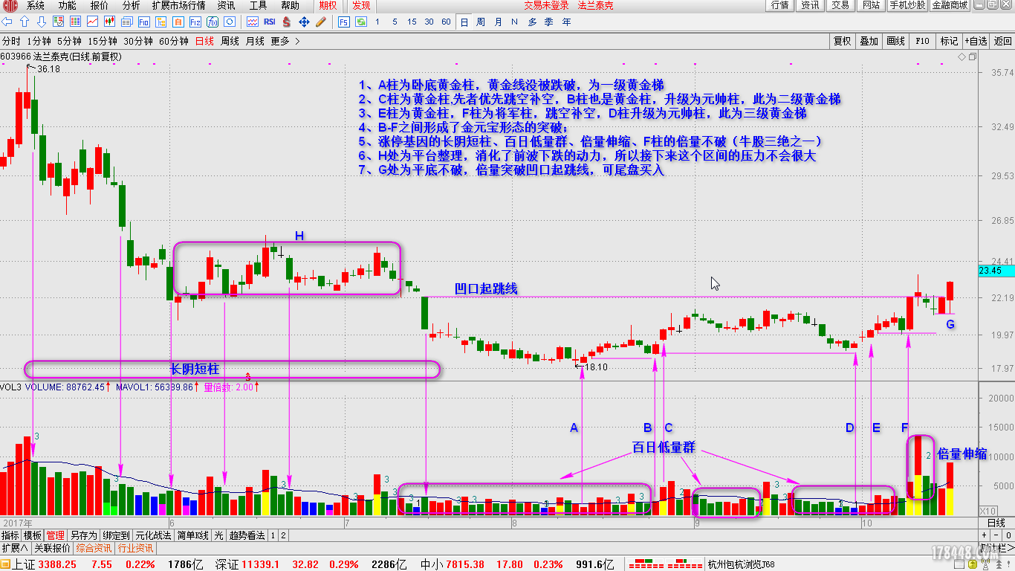Click the down arrow toolbar icon
Screen dimensions: 1015x571
point(42,22)
